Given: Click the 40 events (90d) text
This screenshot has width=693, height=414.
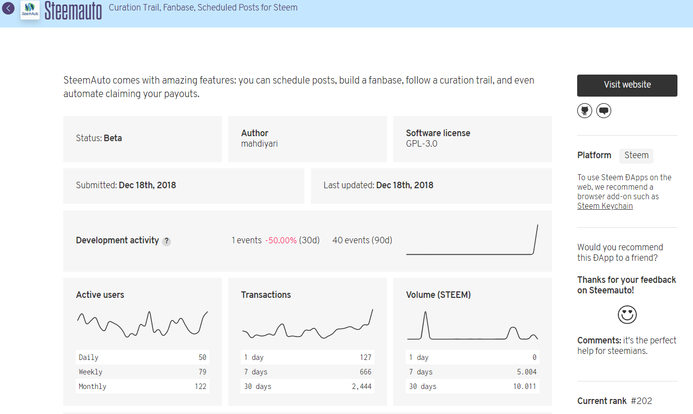Looking at the screenshot, I should [x=362, y=240].
